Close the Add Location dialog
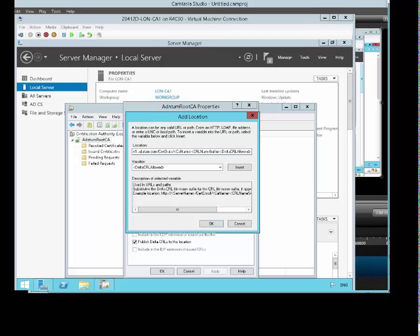 point(252,115)
